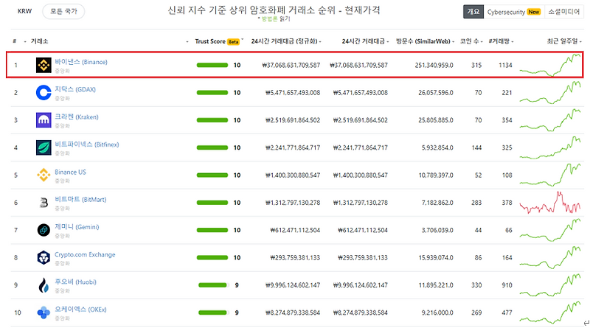
Task: Click Huobi trading pairs value 910
Action: click(x=507, y=285)
